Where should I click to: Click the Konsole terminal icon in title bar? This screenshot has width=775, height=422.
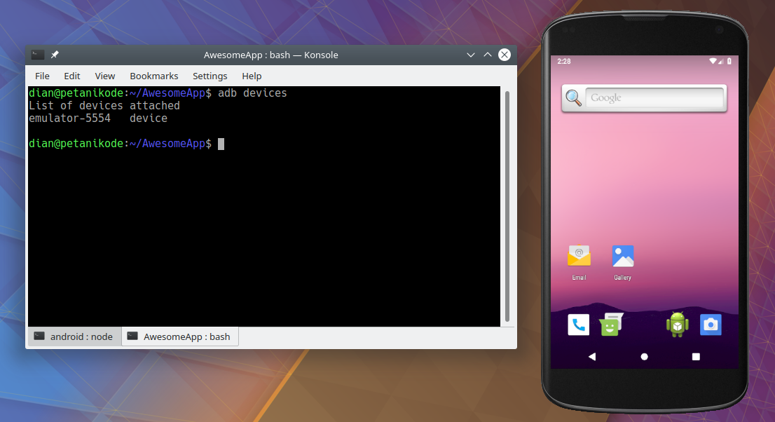click(x=38, y=55)
